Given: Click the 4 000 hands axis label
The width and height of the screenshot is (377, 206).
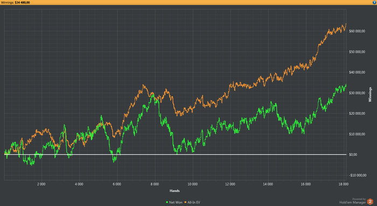Looking at the screenshot, I should tap(79, 184).
